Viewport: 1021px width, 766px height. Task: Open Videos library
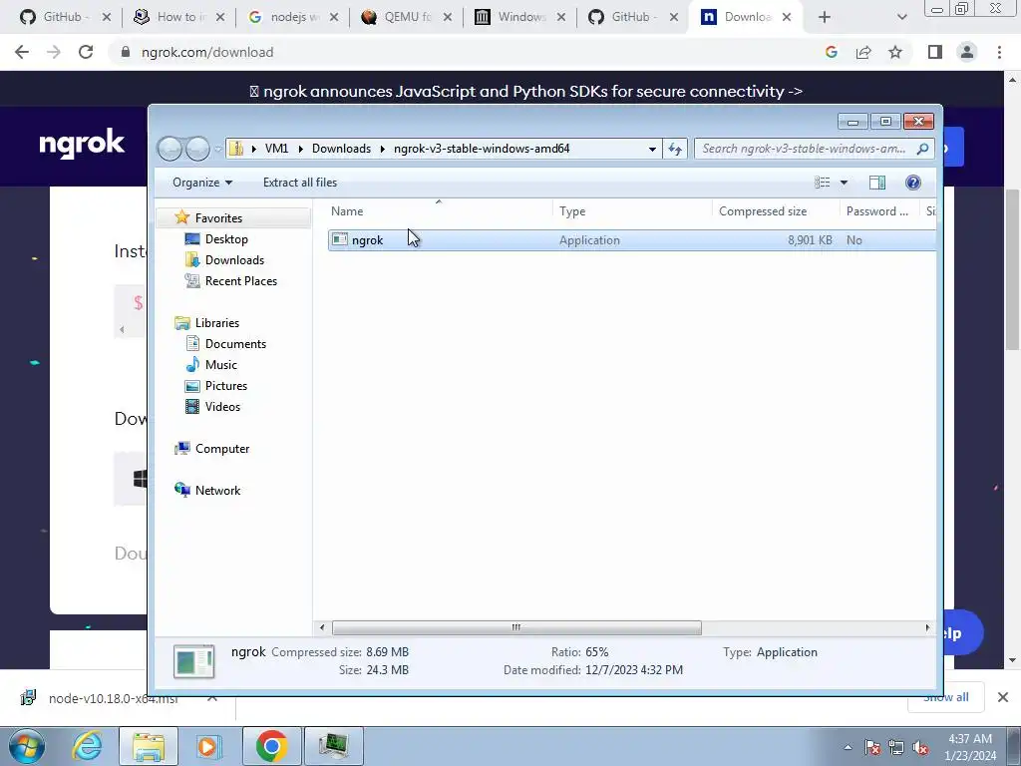coord(222,407)
